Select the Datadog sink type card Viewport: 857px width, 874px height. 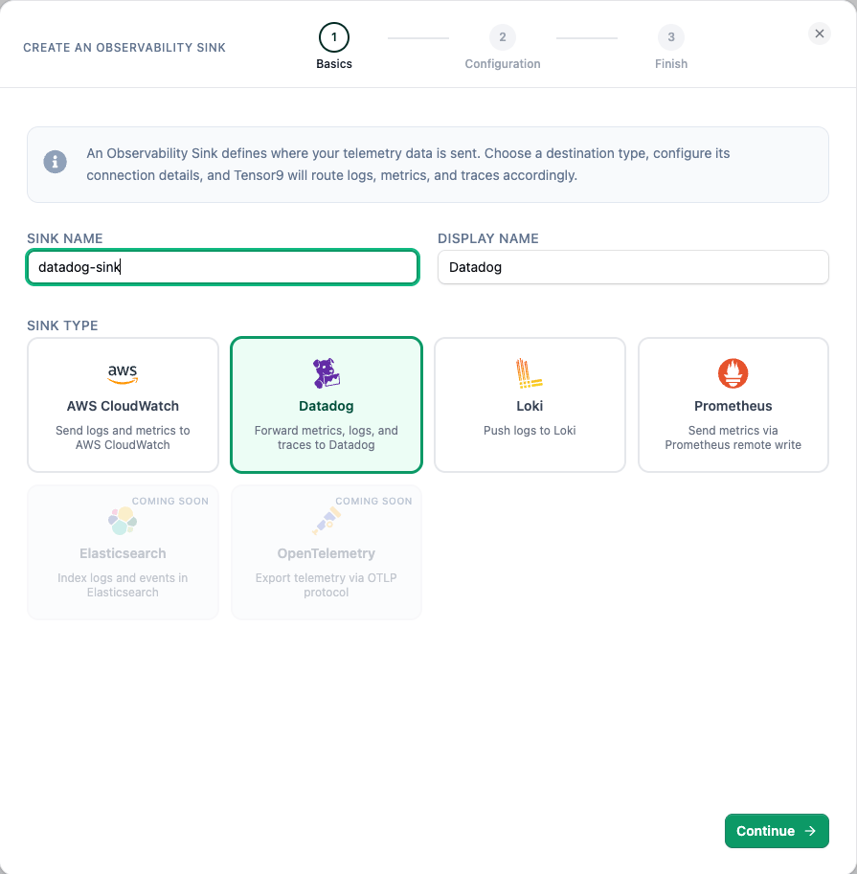327,405
